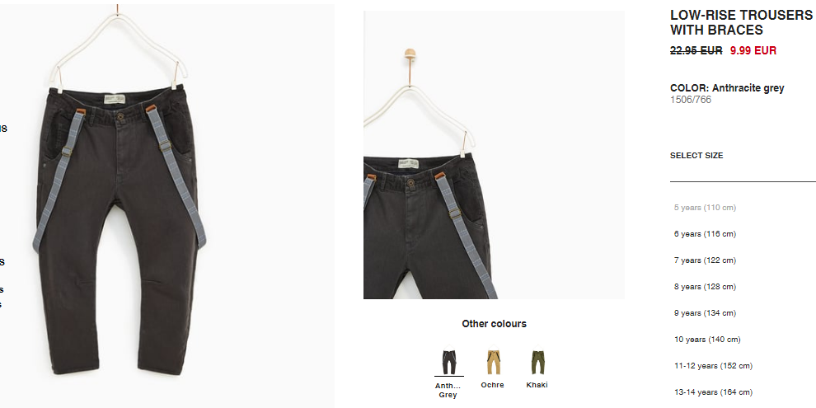Image resolution: width=816 pixels, height=408 pixels.
Task: Click the SELECT SIZE heading
Action: (x=696, y=156)
